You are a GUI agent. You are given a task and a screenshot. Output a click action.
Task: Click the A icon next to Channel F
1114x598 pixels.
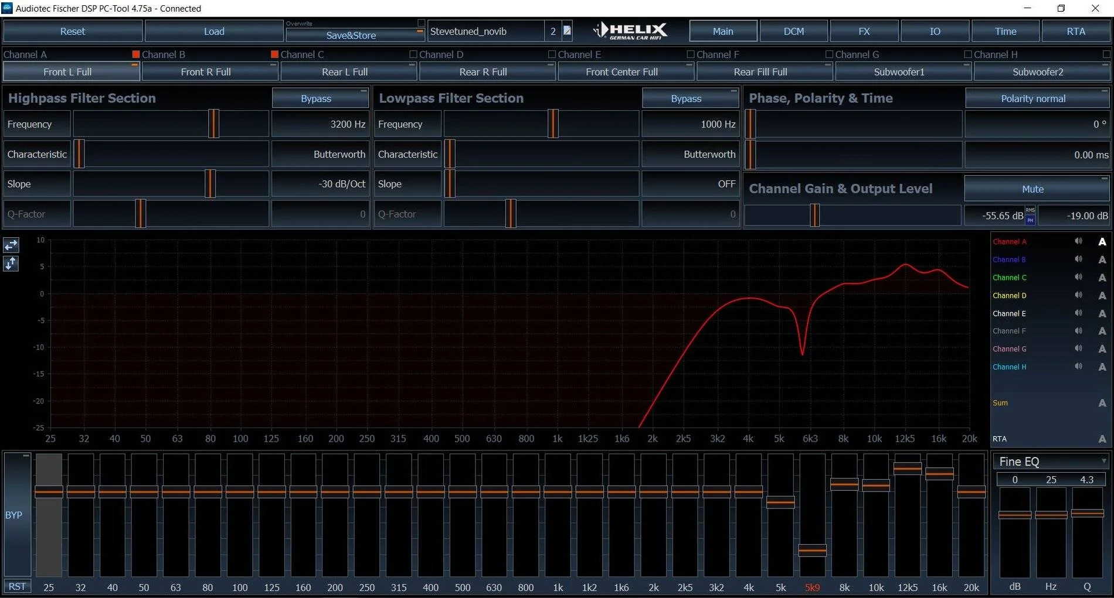coord(1102,331)
